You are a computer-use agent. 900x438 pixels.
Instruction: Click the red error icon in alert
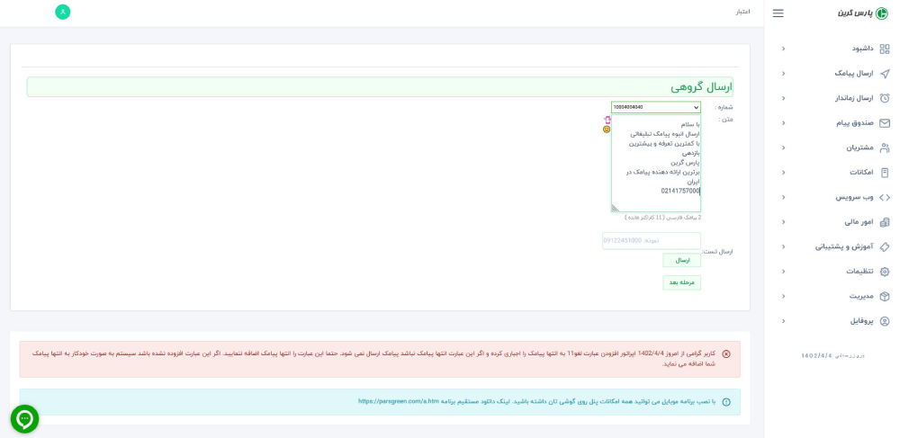(726, 353)
